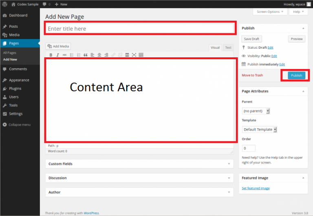Click the WordPress logo in admin bar

tap(4, 4)
